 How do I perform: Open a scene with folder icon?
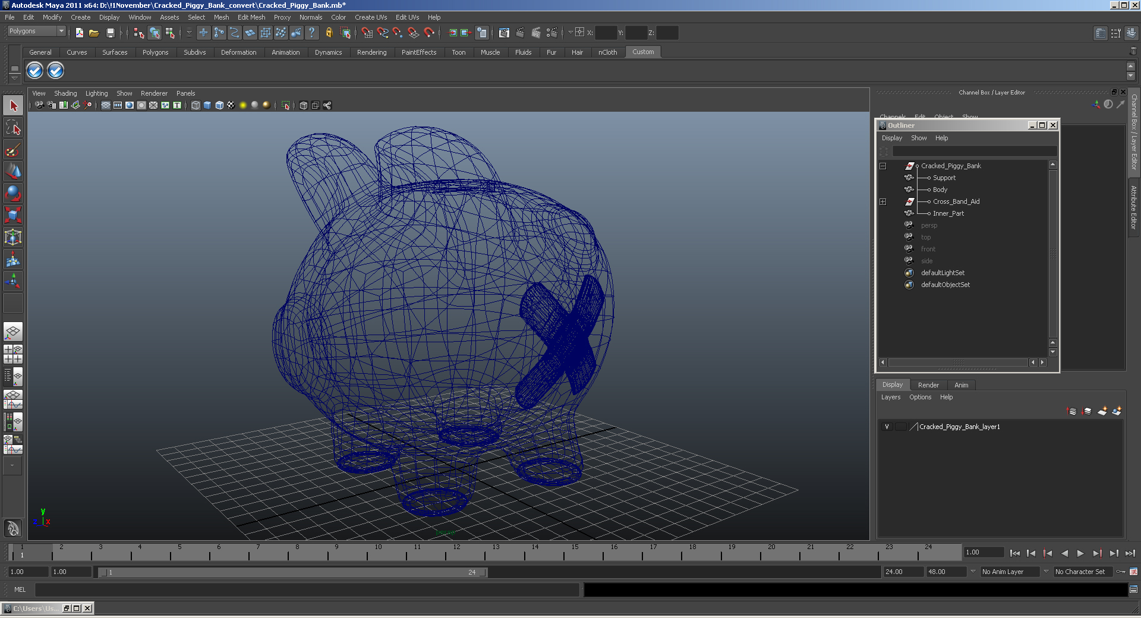pos(94,33)
